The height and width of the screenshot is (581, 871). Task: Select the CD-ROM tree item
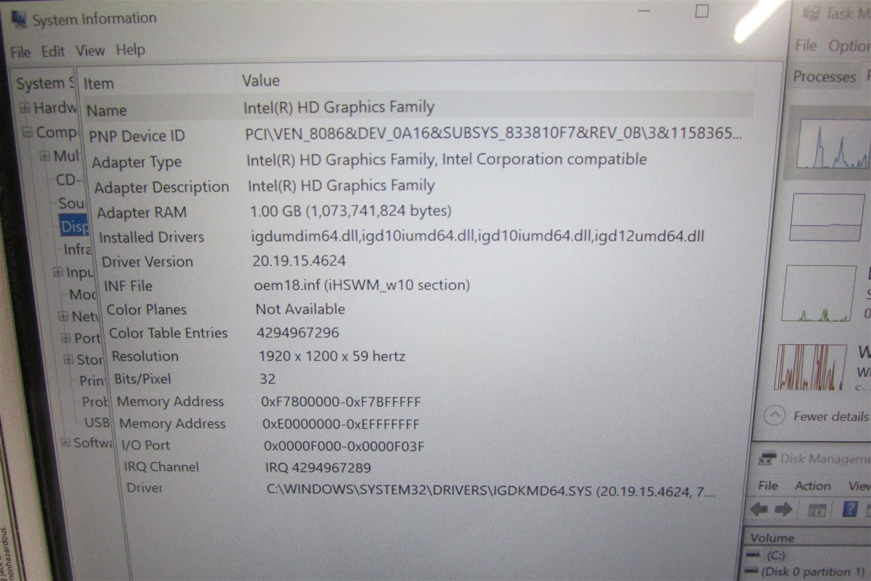69,180
